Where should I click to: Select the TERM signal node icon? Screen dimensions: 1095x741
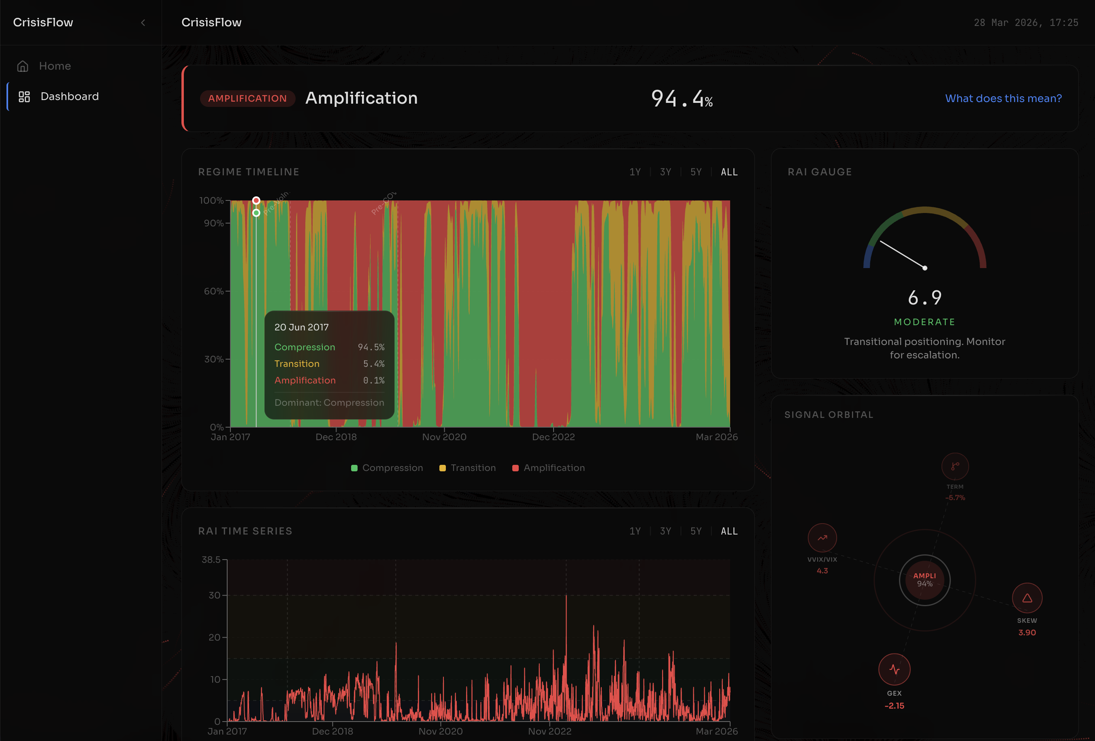tap(954, 466)
